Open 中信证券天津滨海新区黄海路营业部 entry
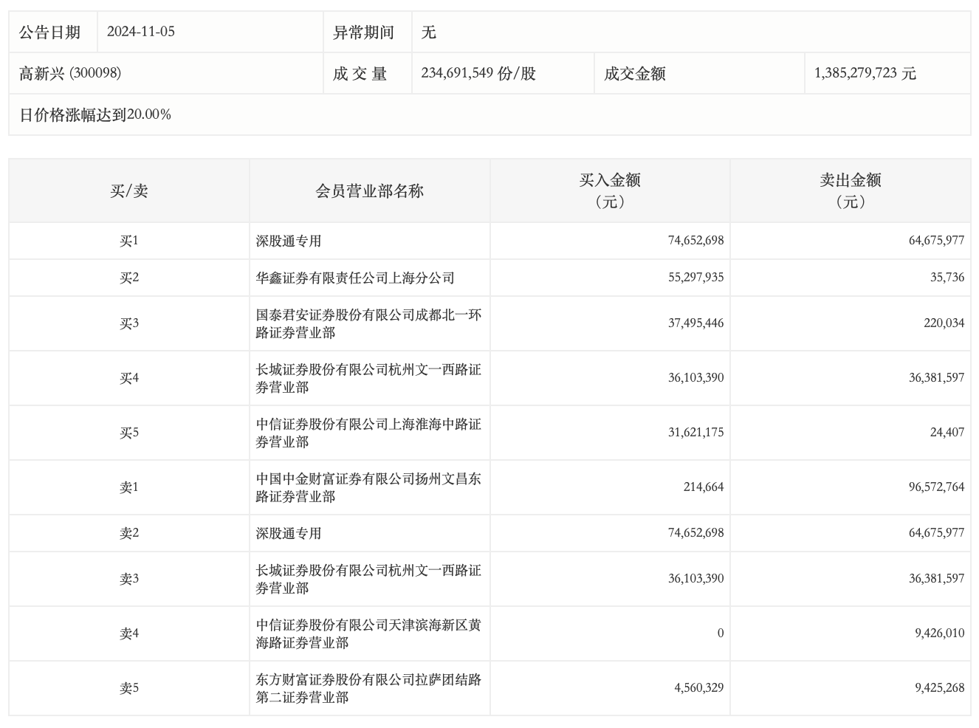Viewport: 979px width, 728px height. pyautogui.click(x=368, y=633)
